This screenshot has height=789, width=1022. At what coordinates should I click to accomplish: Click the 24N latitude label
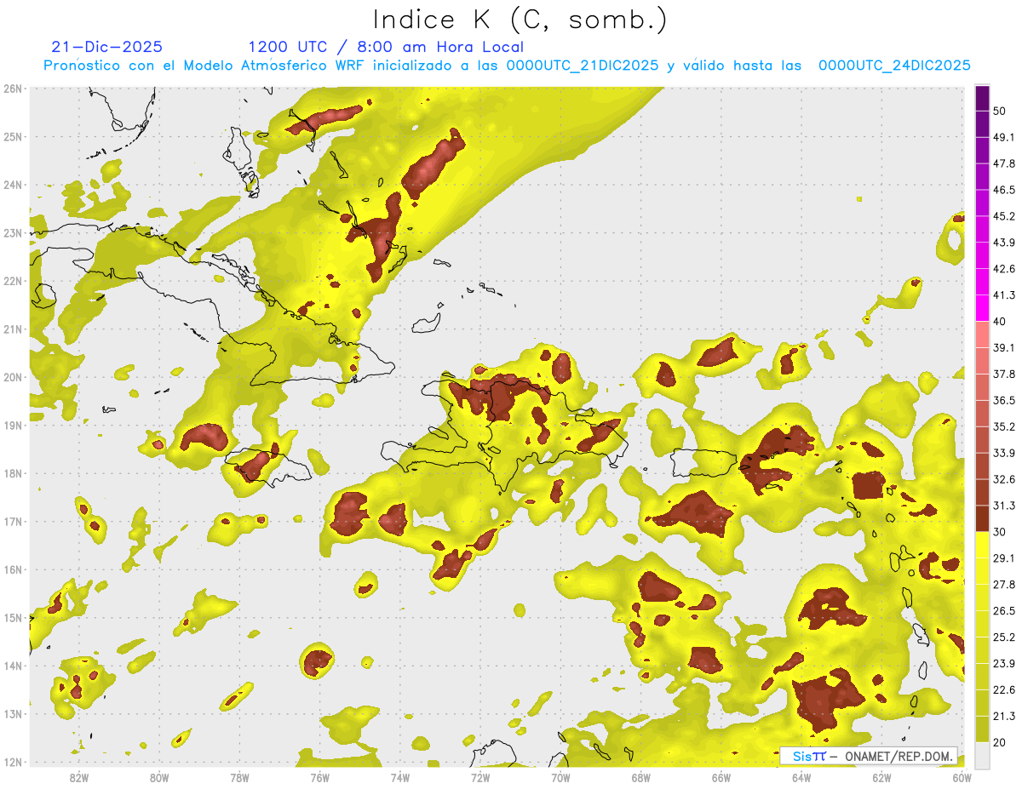pos(12,185)
